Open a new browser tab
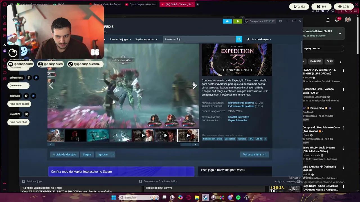This screenshot has height=202, width=360. 197,4
